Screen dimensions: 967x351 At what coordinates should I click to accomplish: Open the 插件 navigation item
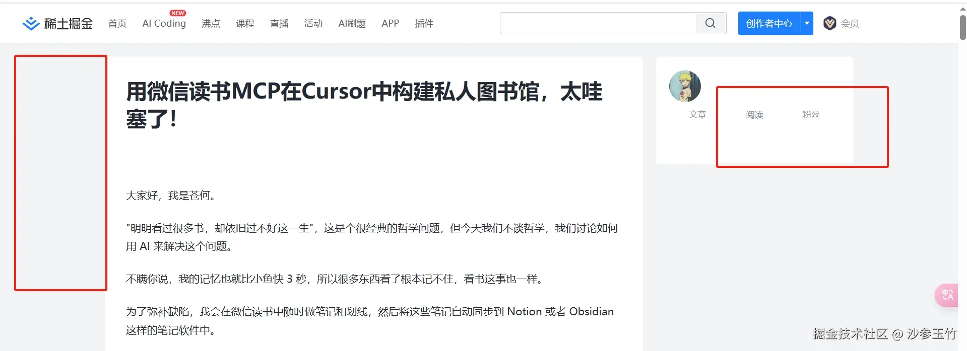(424, 24)
